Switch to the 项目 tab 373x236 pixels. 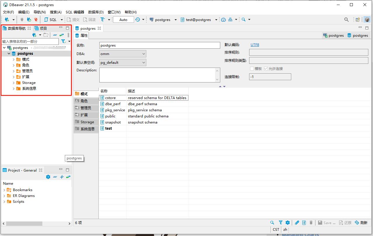(x=41, y=28)
